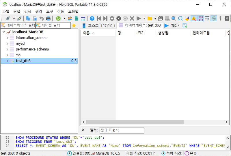Click the paste clipboard icon

point(35,18)
